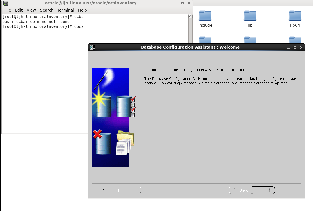This screenshot has height=211, width=313.
Task: Click Database Configuration Assistant titlebar icon
Action: 92,47
